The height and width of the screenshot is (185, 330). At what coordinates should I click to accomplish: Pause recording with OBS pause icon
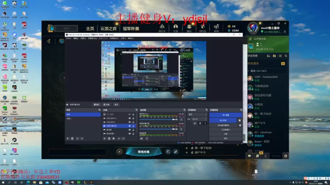point(240,120)
